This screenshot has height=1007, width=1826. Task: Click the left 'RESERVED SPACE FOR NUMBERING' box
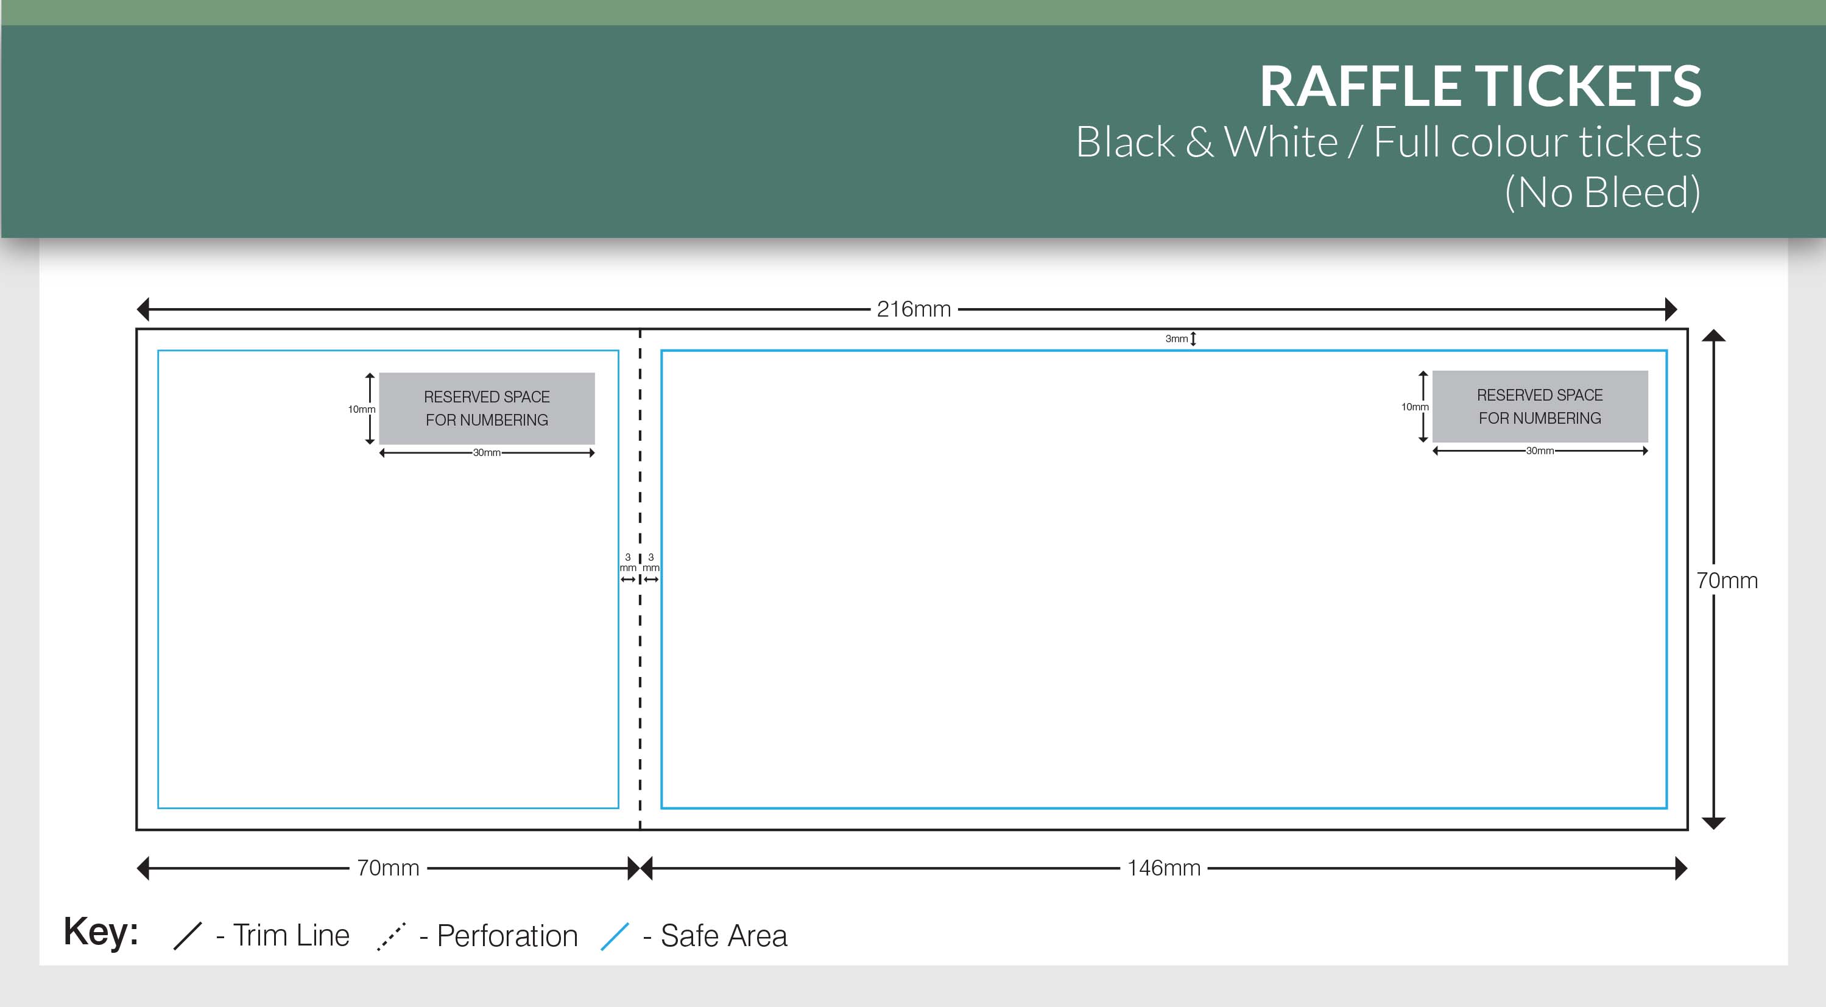487,408
